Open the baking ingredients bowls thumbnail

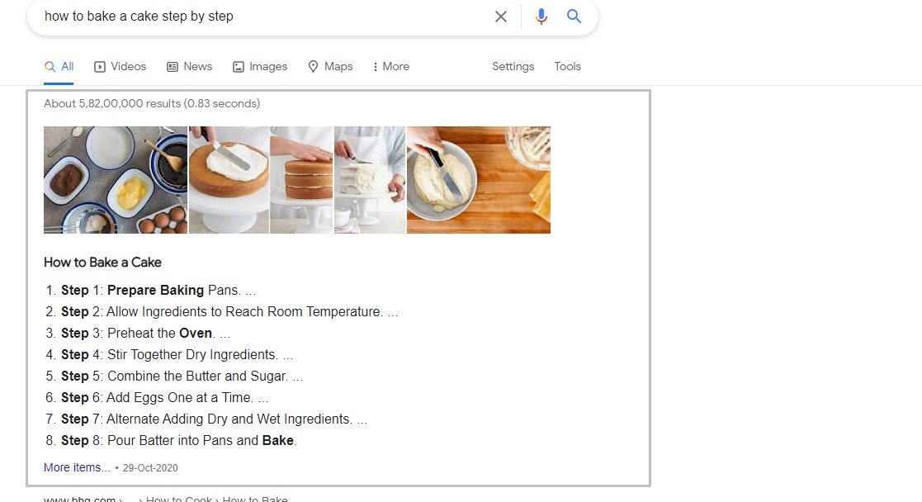tap(116, 180)
